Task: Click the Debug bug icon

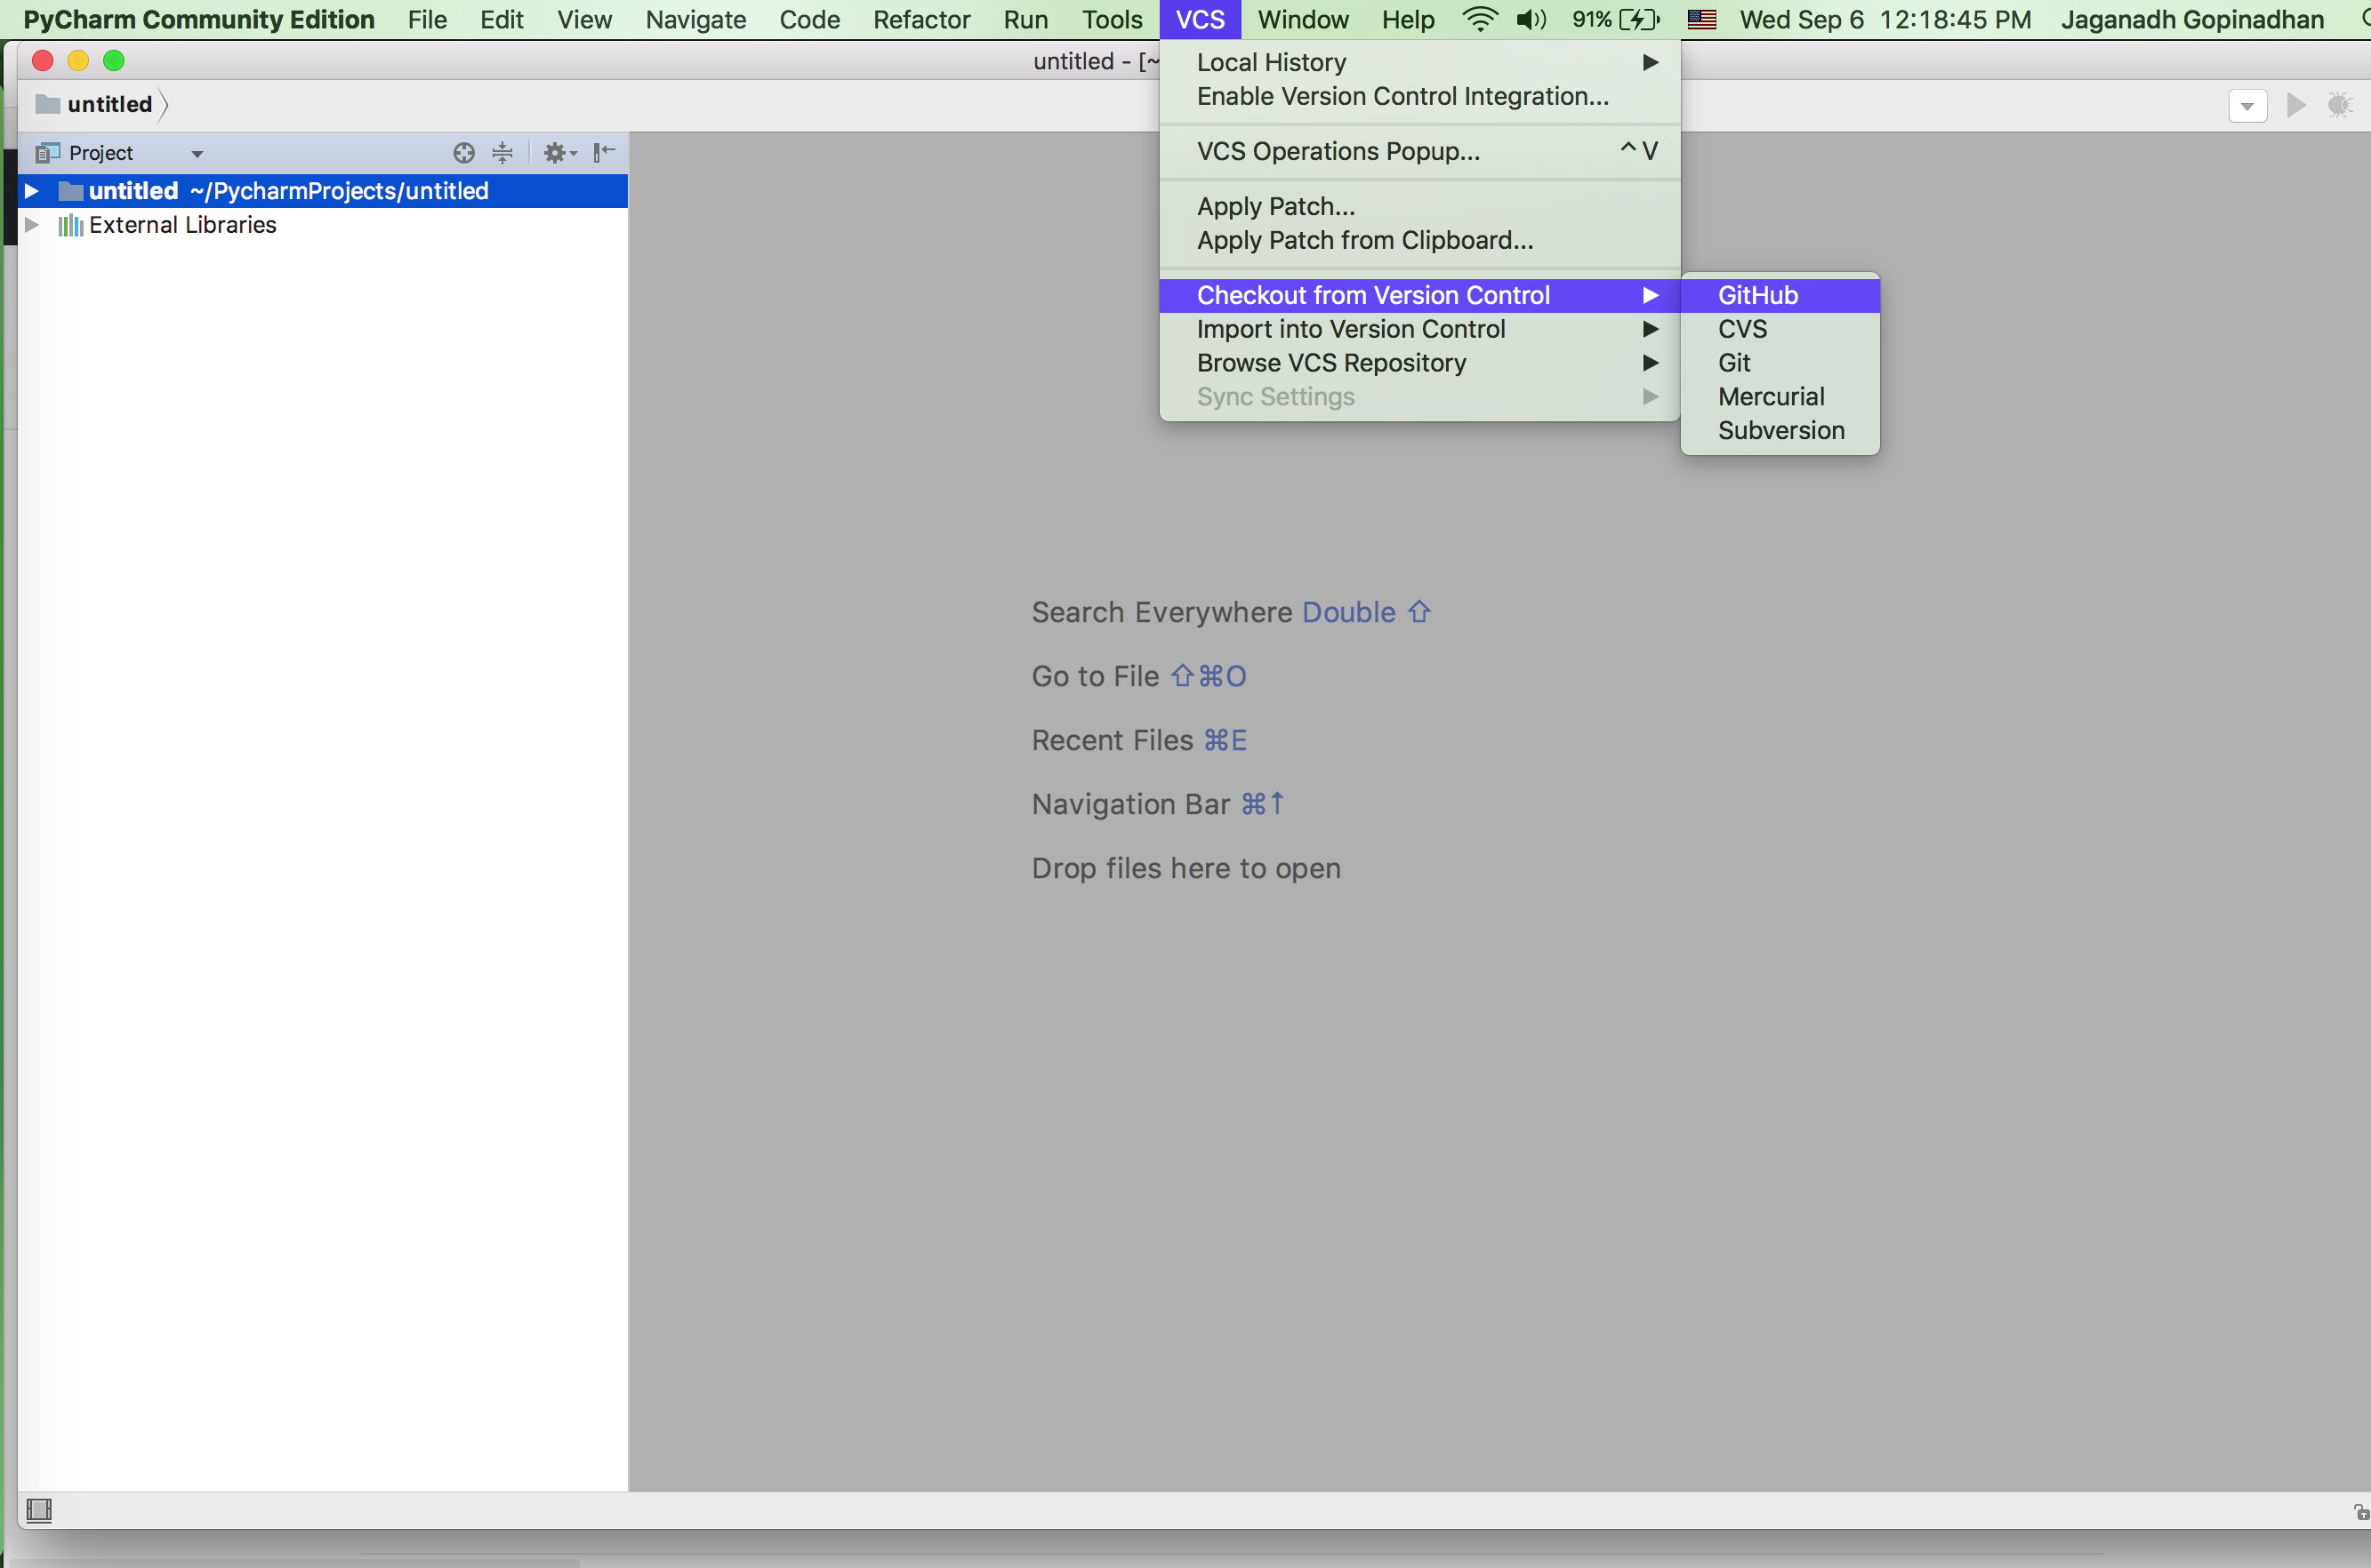Action: click(2339, 105)
